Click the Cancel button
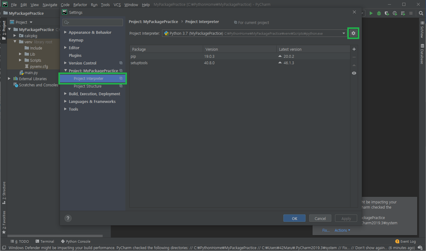This screenshot has width=426, height=251. [320, 218]
